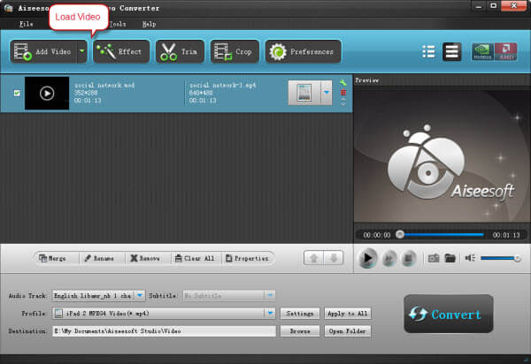Open Preferences with the gear icon
Image resolution: width=531 pixels, height=364 pixels.
pos(303,51)
